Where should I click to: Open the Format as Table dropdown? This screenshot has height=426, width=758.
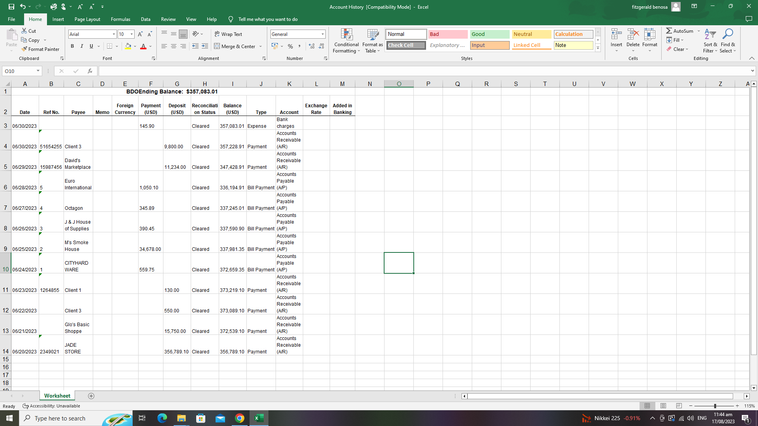(x=372, y=41)
